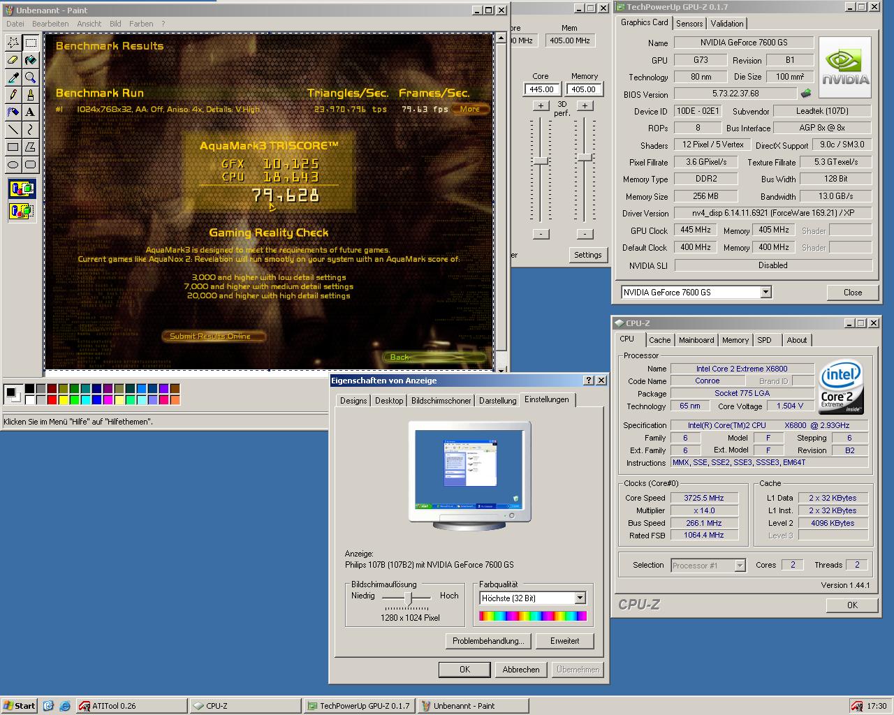
Task: Open the Bild menu in Paint
Action: click(x=115, y=24)
